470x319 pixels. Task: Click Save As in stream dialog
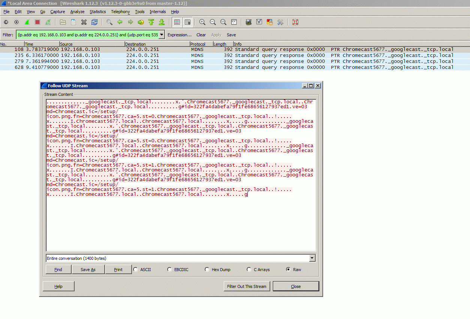click(88, 270)
